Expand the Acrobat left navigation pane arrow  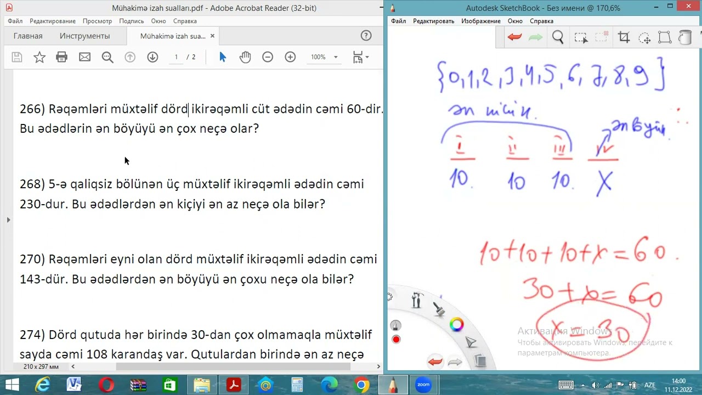click(8, 219)
